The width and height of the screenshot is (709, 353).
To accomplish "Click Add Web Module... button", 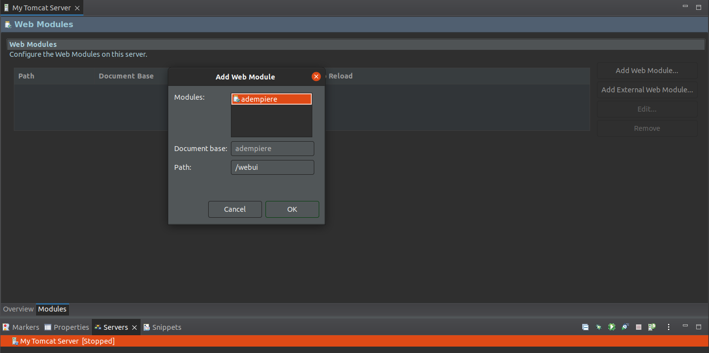I will [647, 71].
